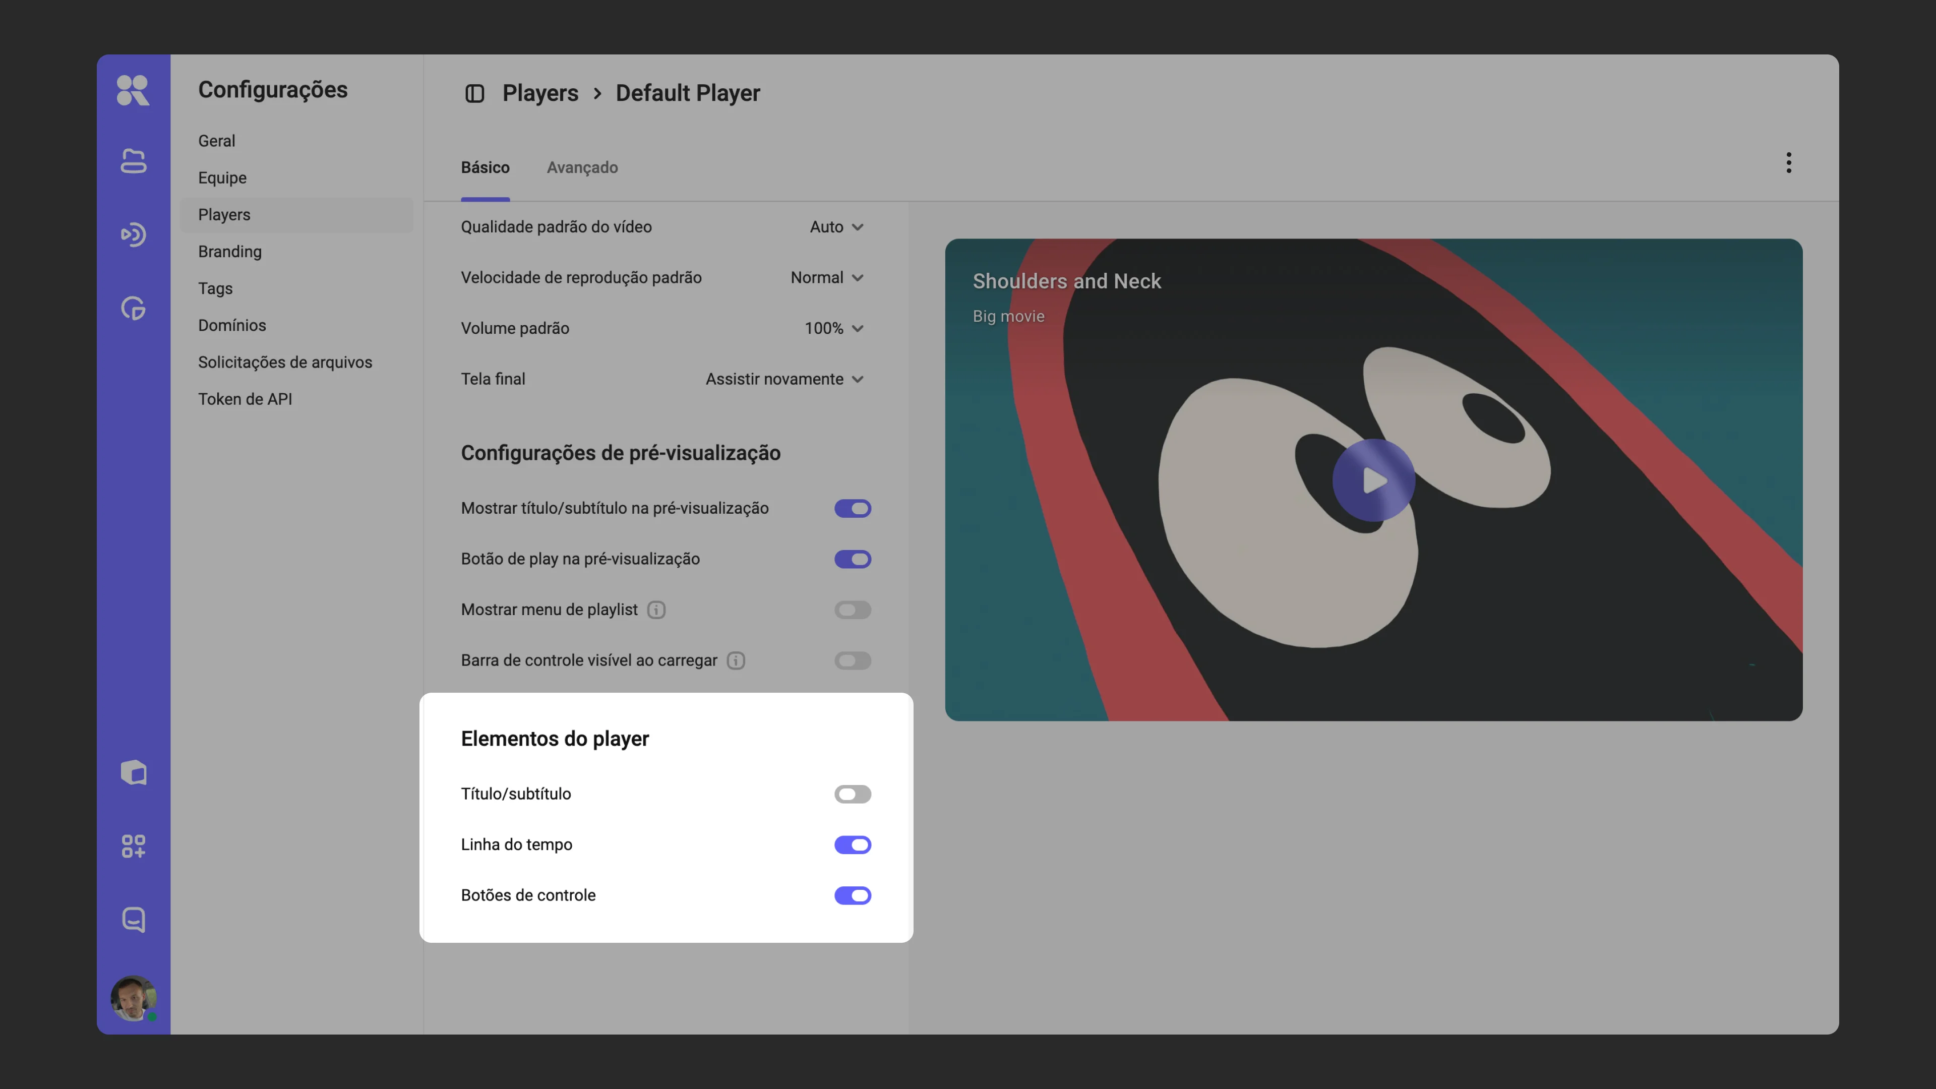The width and height of the screenshot is (1936, 1089).
Task: Open the chat support icon in sidebar
Action: click(x=133, y=920)
